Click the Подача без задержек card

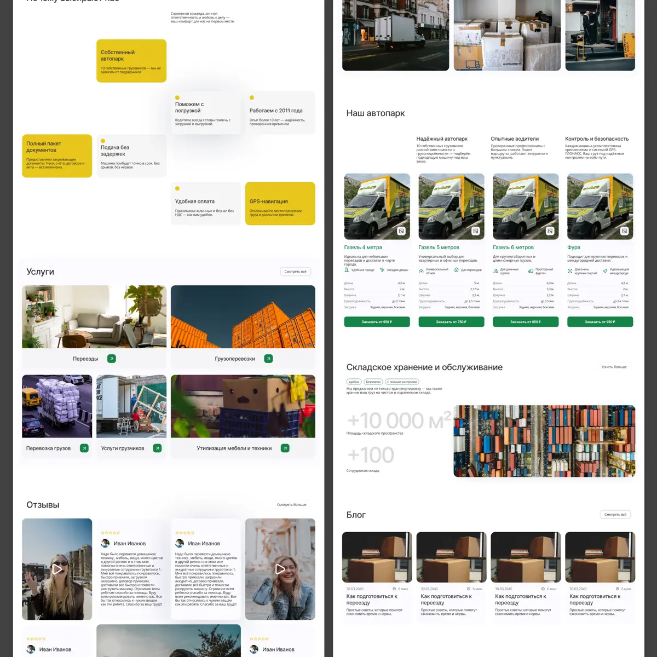[131, 155]
